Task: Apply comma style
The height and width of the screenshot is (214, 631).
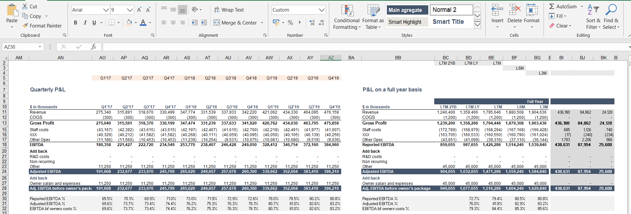Action: point(300,23)
